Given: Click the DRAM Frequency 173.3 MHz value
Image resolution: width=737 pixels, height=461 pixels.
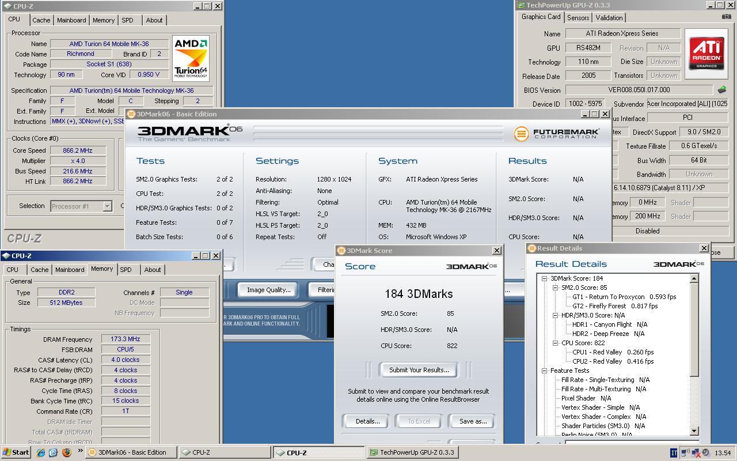Looking at the screenshot, I should click(126, 339).
